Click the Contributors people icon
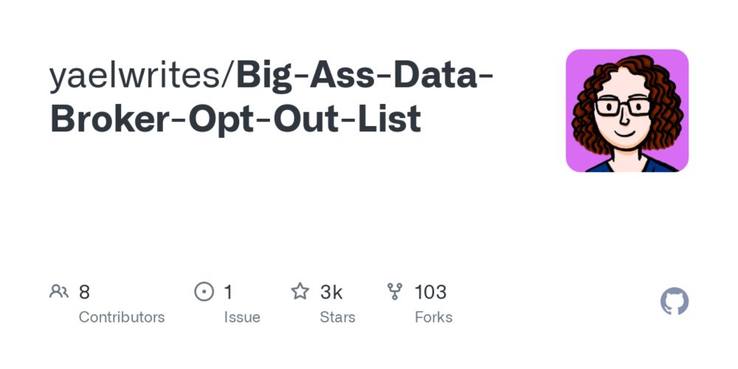The width and height of the screenshot is (738, 369). click(59, 292)
